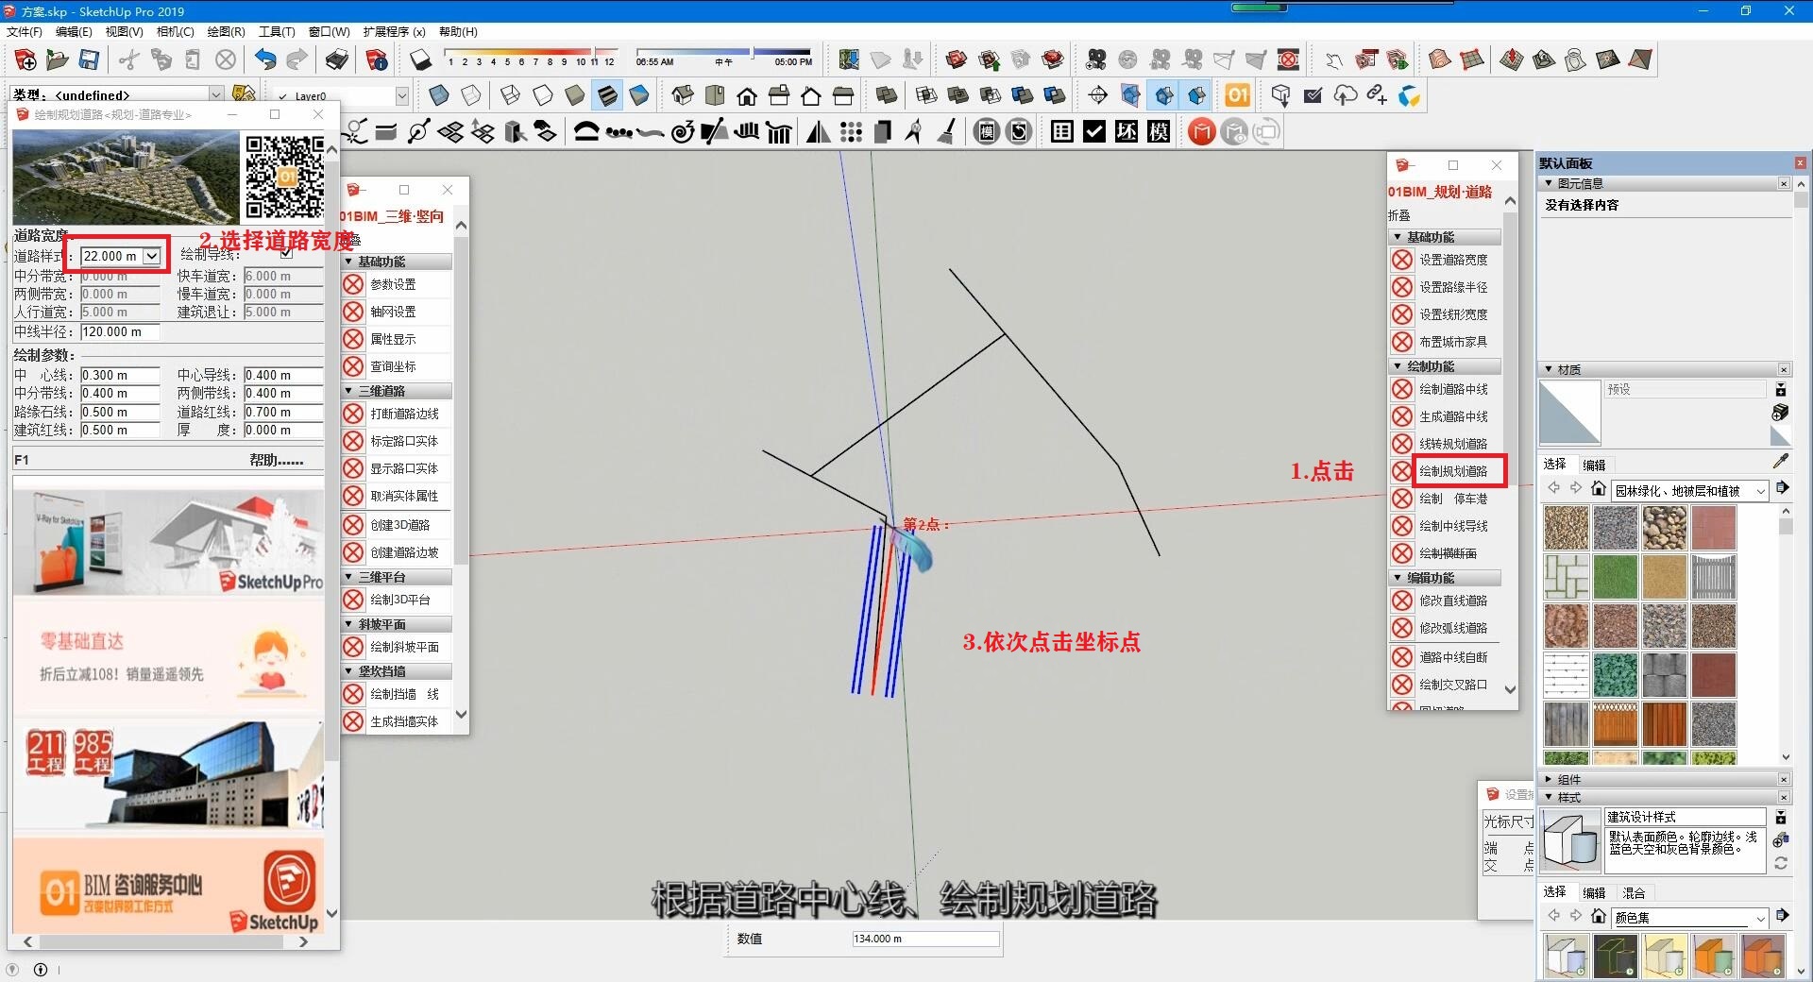Switch to Iso view

click(683, 95)
